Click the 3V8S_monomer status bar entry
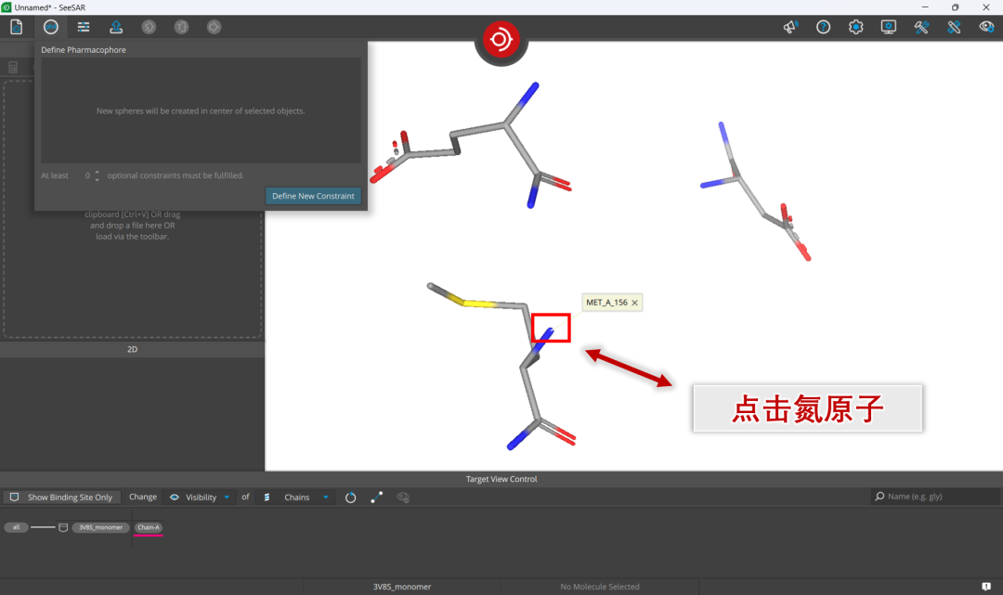1003x595 pixels. tap(402, 587)
